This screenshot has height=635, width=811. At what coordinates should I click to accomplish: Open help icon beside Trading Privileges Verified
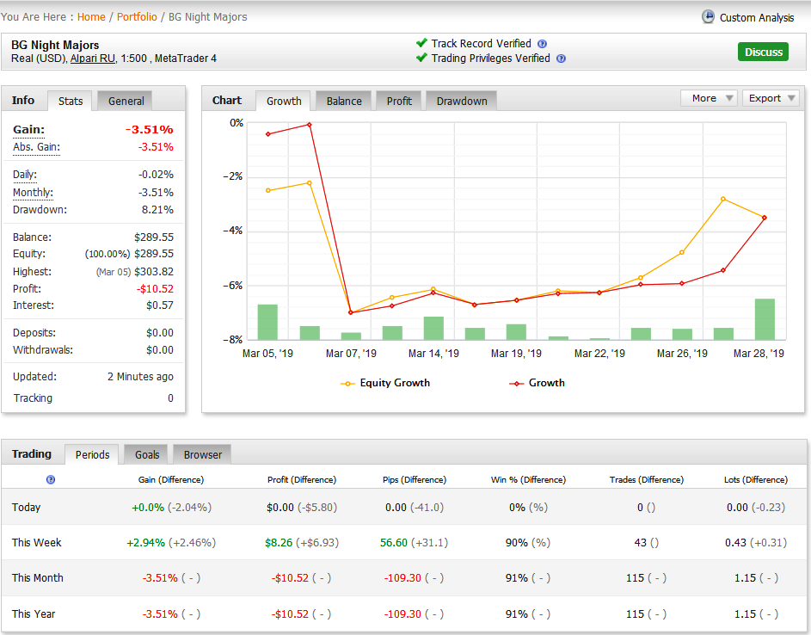point(561,59)
